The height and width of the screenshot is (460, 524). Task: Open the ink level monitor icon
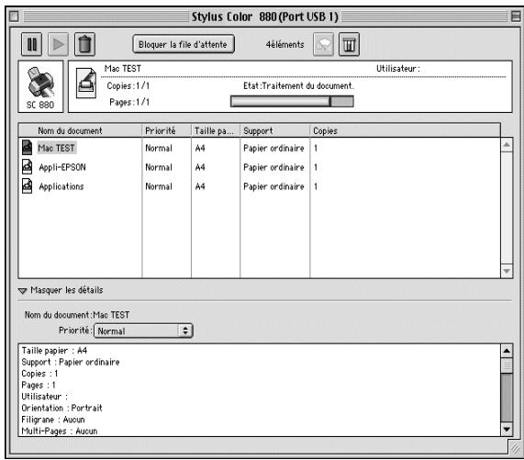point(349,44)
